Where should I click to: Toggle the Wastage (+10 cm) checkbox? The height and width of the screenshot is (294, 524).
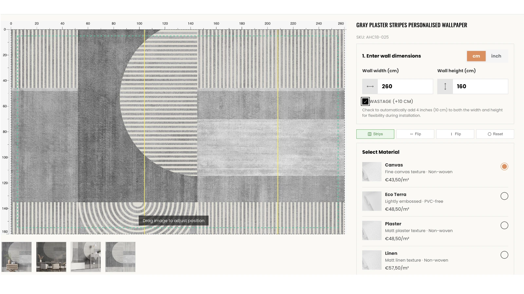pyautogui.click(x=365, y=102)
